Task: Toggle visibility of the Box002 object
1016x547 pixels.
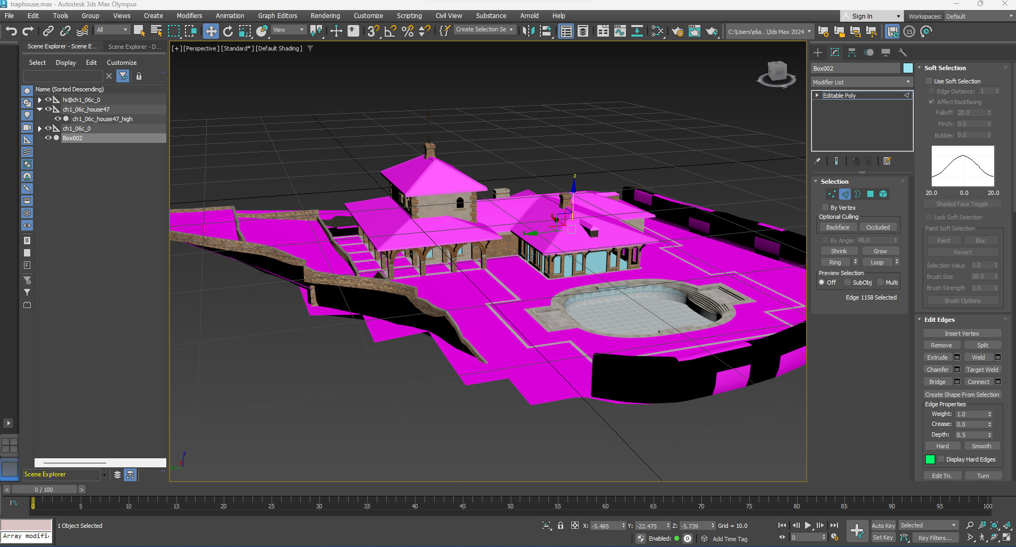Action: 48,138
